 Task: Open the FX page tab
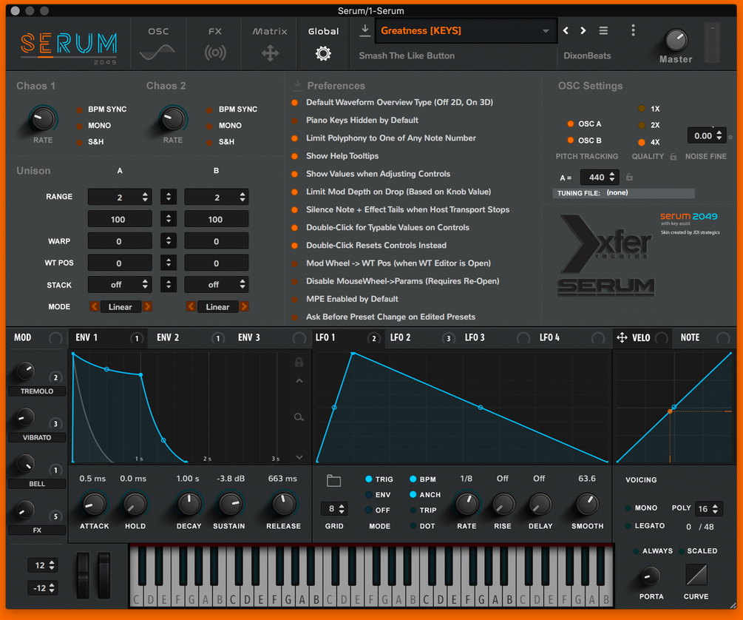click(x=214, y=44)
